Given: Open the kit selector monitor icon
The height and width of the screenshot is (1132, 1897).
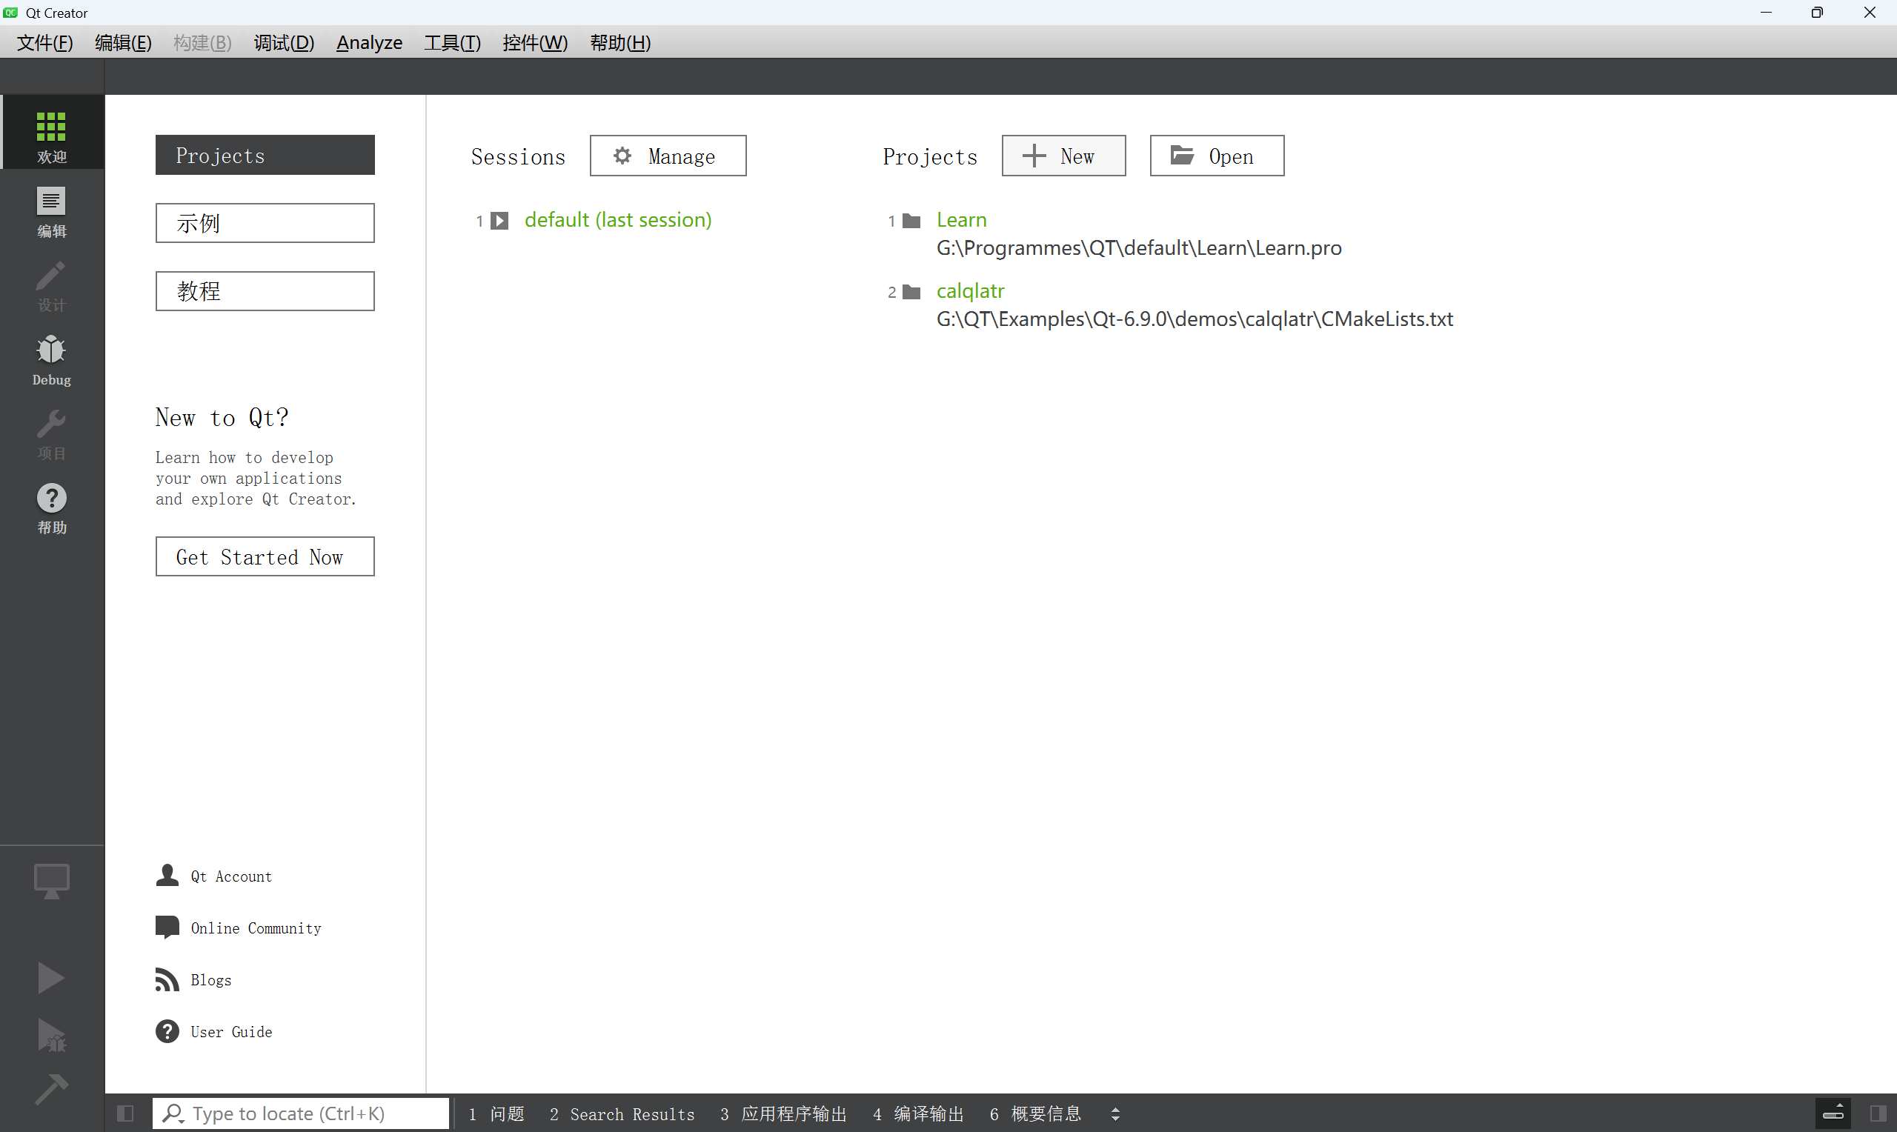Looking at the screenshot, I should pyautogui.click(x=52, y=881).
